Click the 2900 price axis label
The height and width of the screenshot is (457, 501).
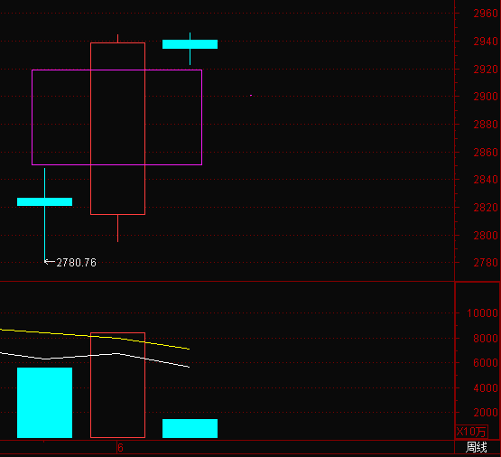[486, 97]
